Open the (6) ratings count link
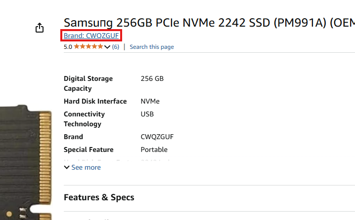This screenshot has height=220, width=355. point(115,47)
